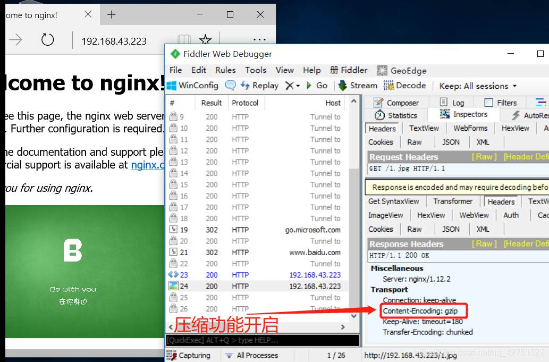The width and height of the screenshot is (549, 362).
Task: Click the Content-Encoding: gzip header
Action: pyautogui.click(x=420, y=311)
